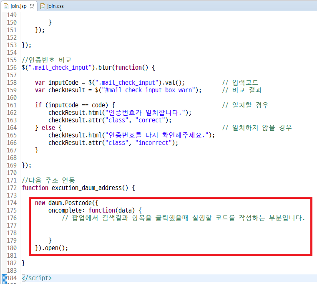Click the closing '</script>' tag
The image size is (317, 284).
37,278
